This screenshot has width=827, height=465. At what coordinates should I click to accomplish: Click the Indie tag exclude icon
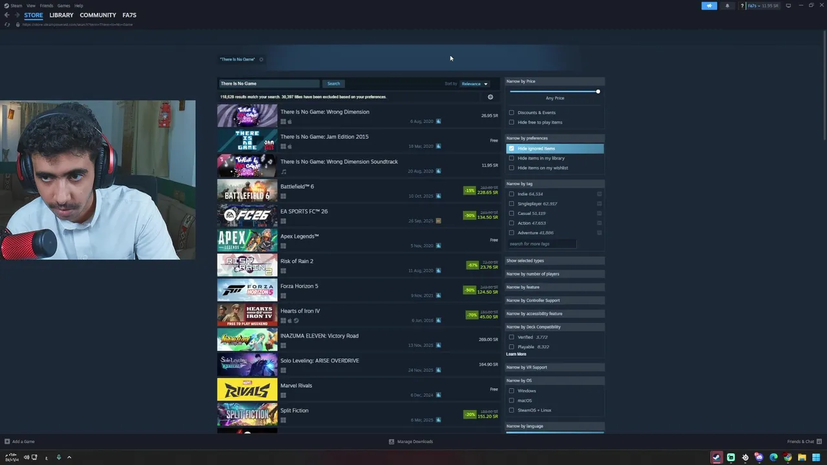point(600,194)
